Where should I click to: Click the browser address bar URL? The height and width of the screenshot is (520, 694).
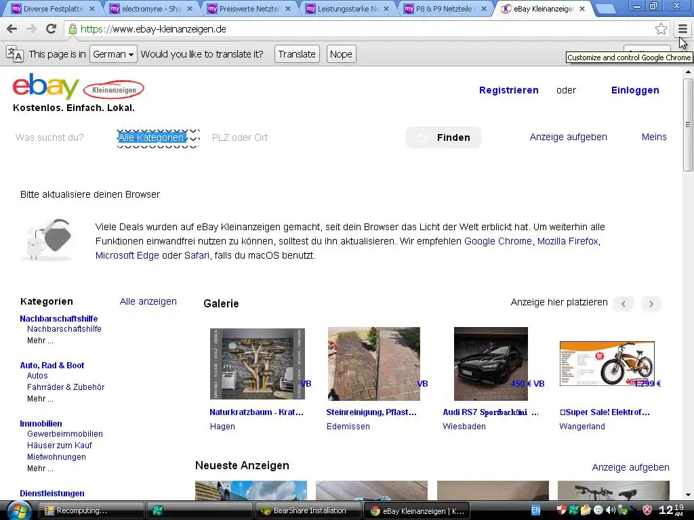click(153, 29)
